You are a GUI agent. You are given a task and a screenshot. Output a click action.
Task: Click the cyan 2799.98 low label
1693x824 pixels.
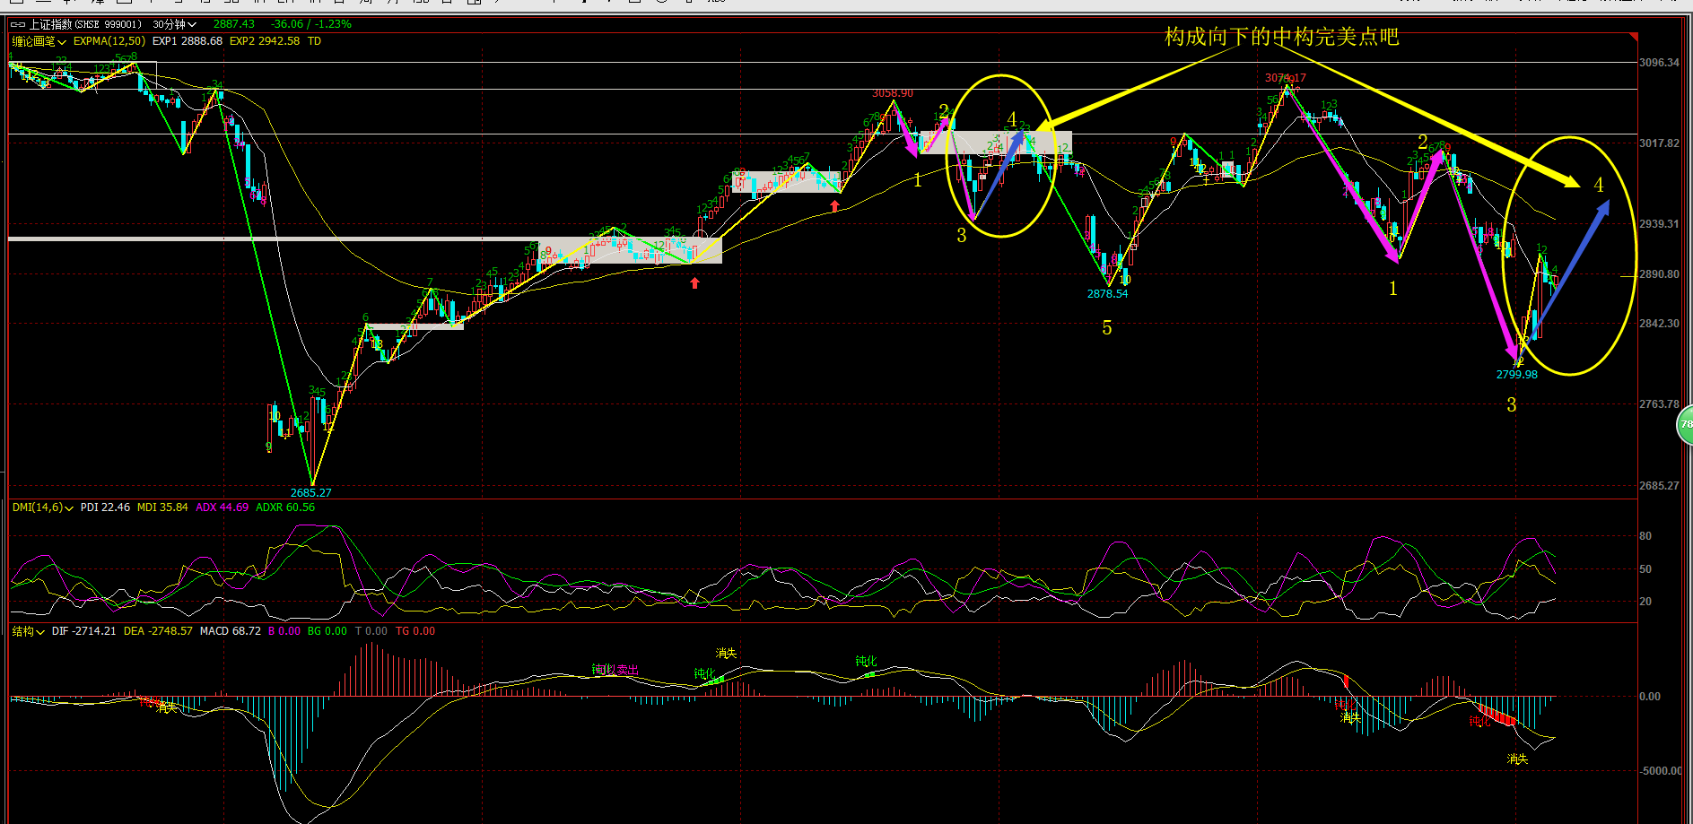point(1517,375)
